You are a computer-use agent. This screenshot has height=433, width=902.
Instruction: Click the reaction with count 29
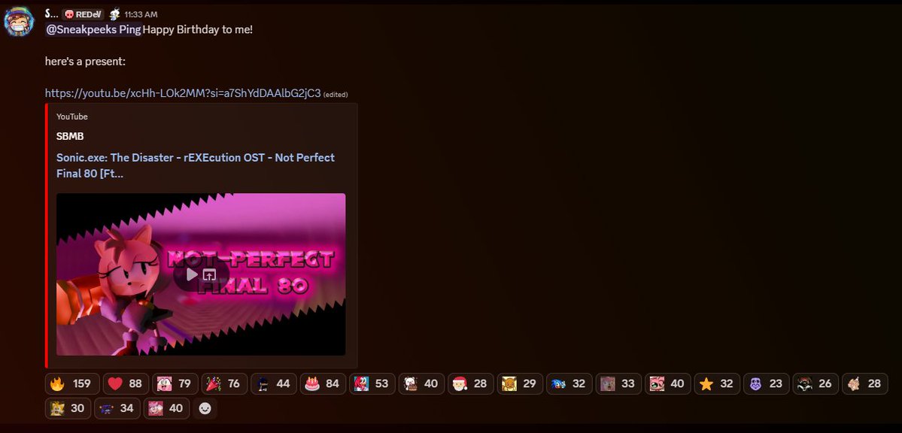[520, 383]
